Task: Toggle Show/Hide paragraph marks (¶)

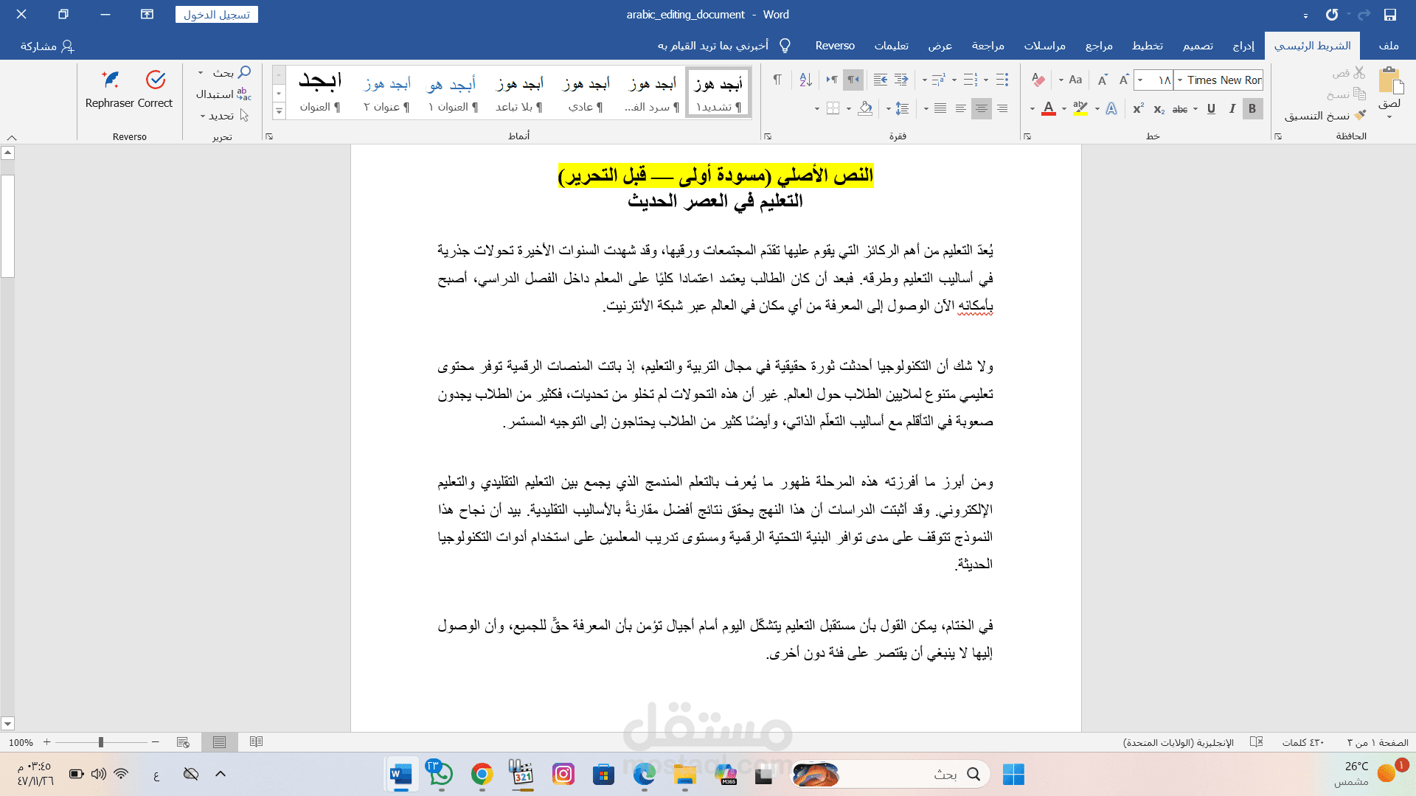Action: coord(777,80)
